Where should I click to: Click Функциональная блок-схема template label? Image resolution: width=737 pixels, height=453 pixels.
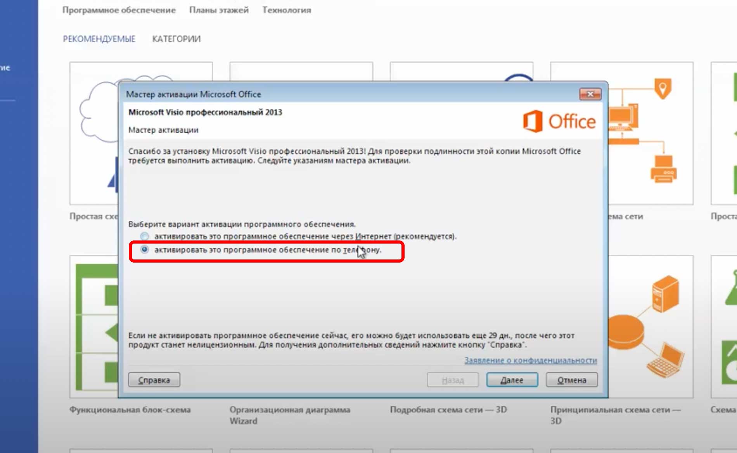point(130,410)
